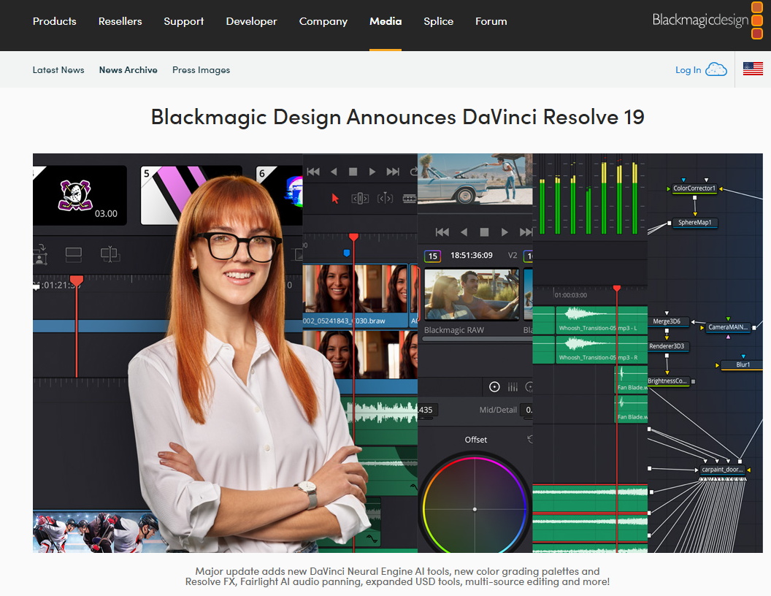The width and height of the screenshot is (771, 596).
Task: Open the US flag region selector
Action: (x=753, y=69)
